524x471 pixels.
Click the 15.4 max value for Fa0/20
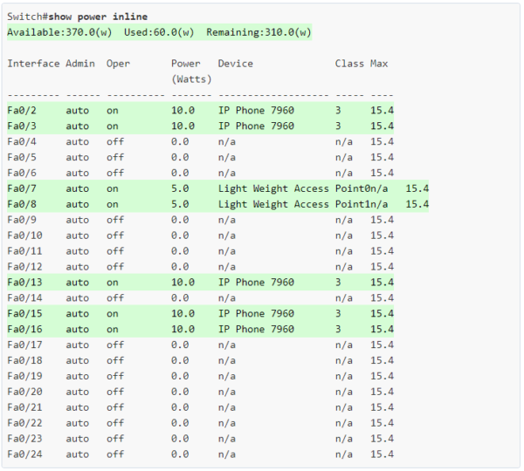pyautogui.click(x=382, y=392)
